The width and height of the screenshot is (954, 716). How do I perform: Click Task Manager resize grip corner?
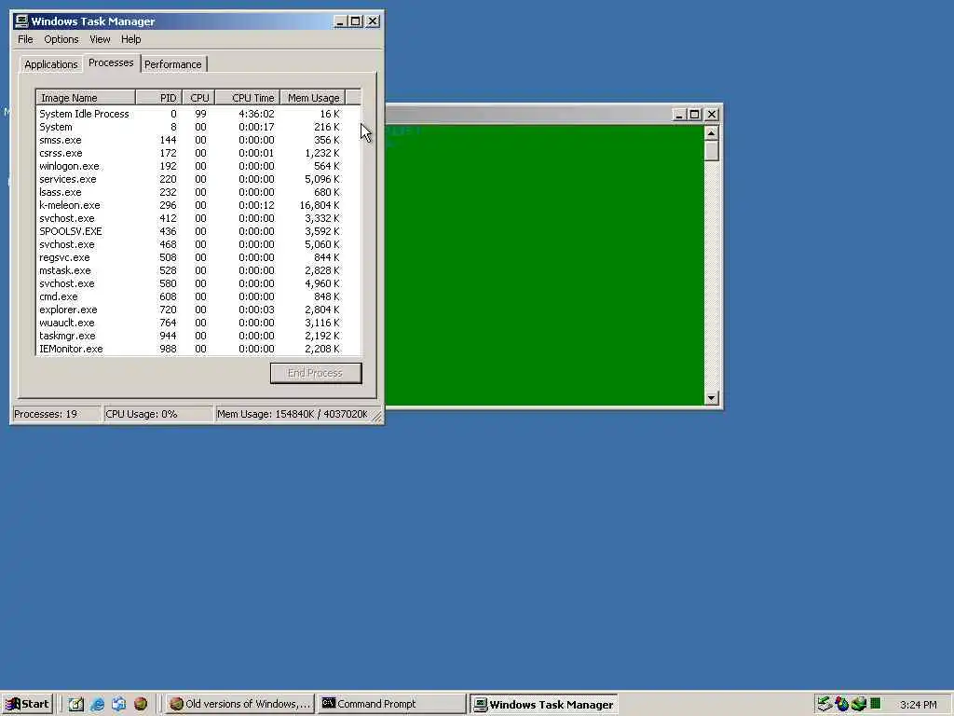[x=376, y=416]
